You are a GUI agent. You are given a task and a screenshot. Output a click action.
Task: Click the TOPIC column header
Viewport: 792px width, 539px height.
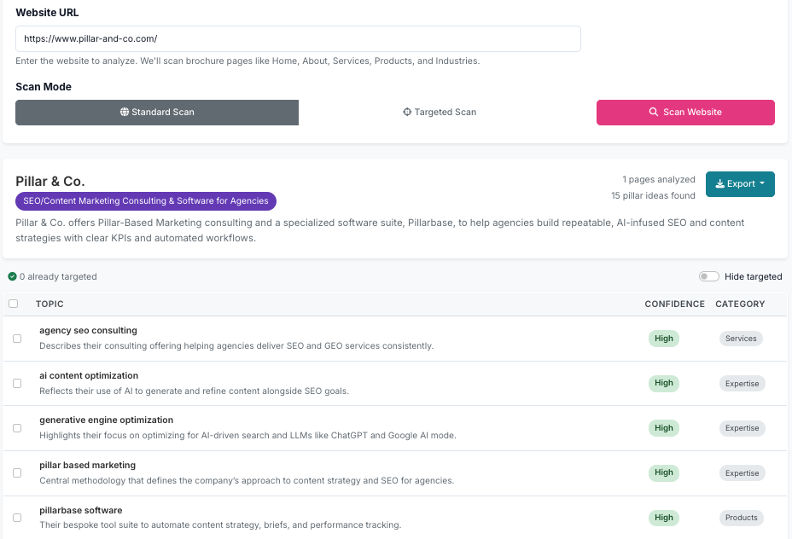[x=49, y=304]
